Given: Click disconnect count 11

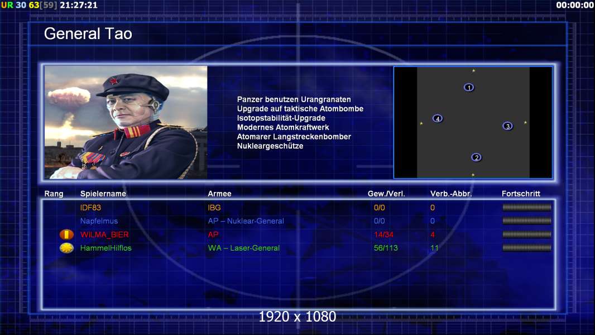Looking at the screenshot, I should coord(434,248).
